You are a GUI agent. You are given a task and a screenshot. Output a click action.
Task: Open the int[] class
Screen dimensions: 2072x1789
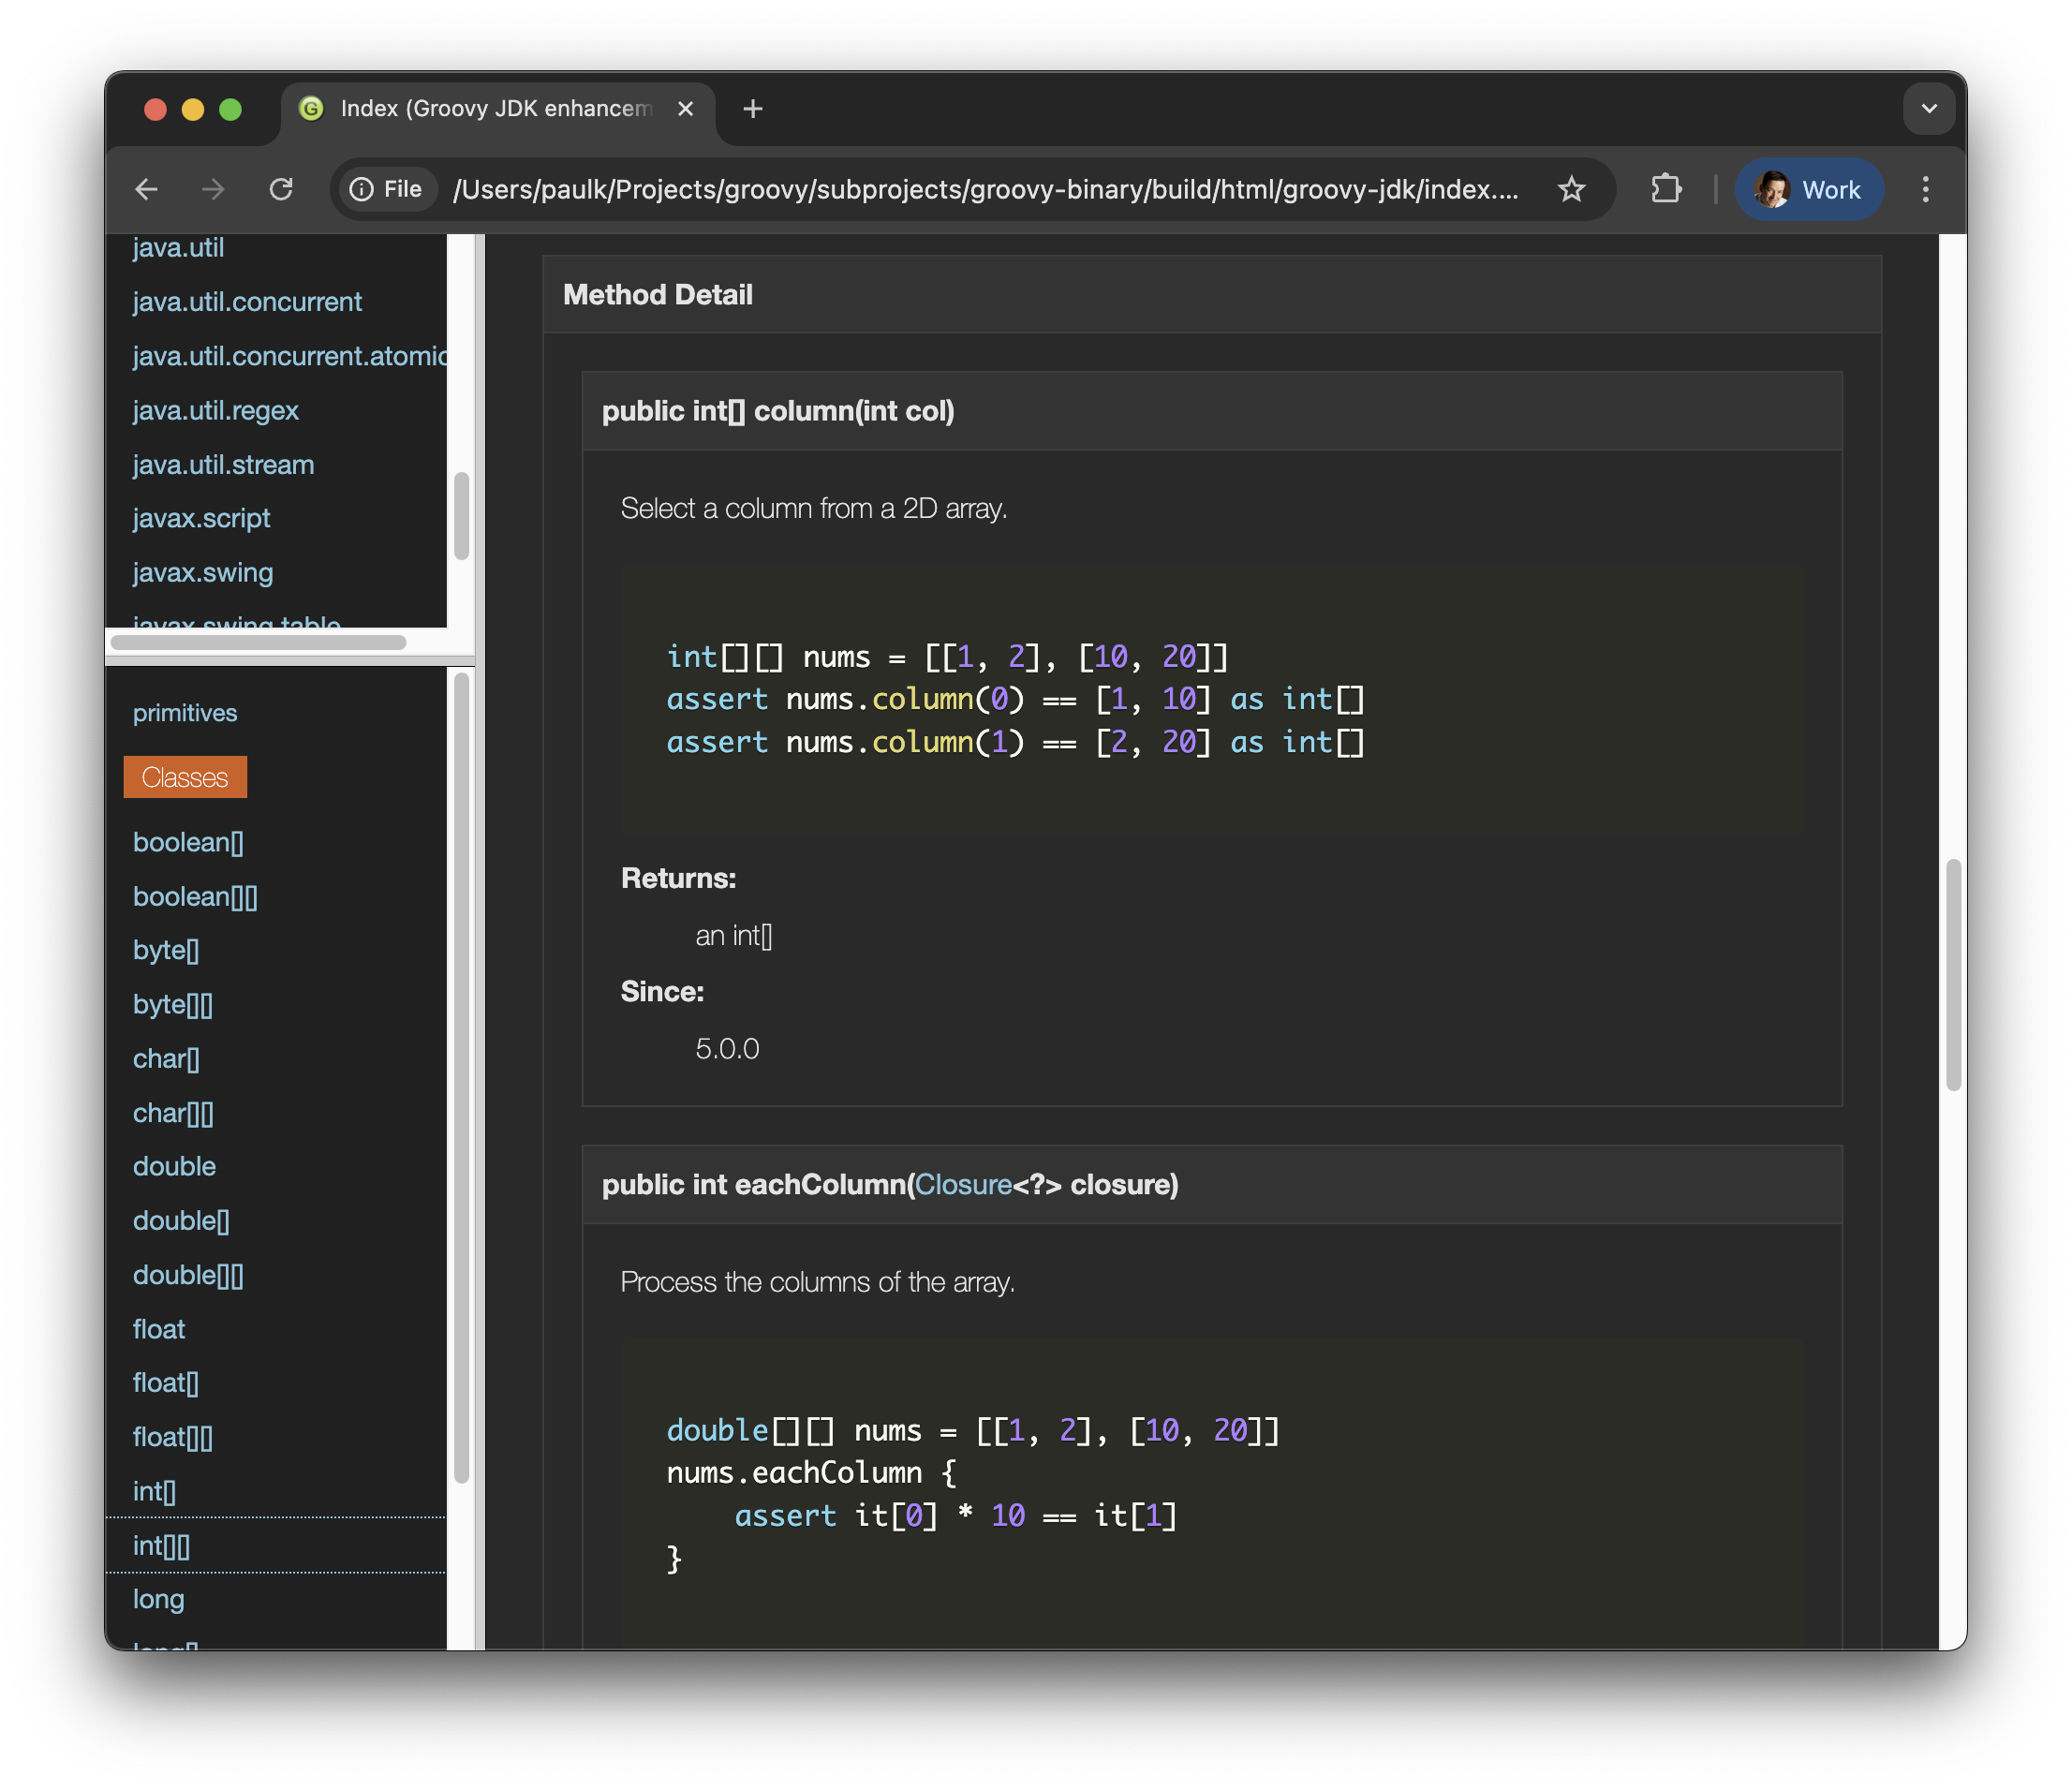pos(154,1491)
